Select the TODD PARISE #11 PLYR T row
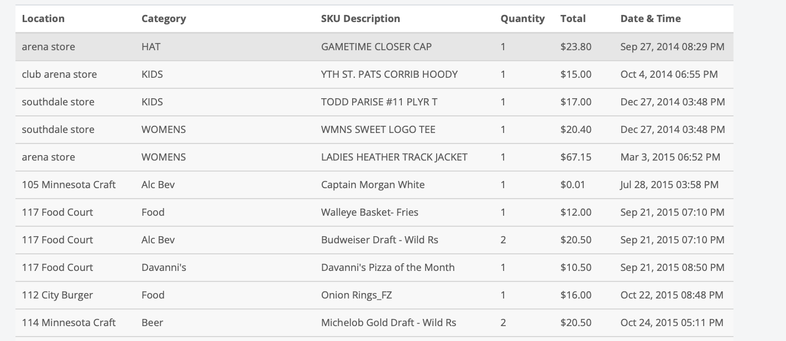The width and height of the screenshot is (786, 341). [x=374, y=102]
